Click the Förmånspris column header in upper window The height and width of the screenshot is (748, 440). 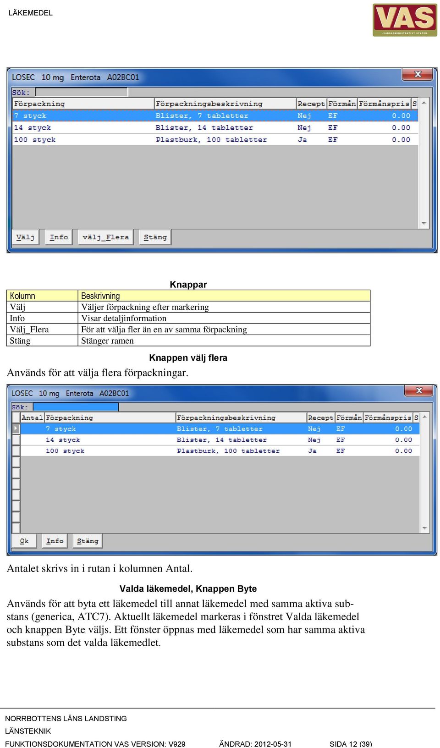[x=384, y=104]
